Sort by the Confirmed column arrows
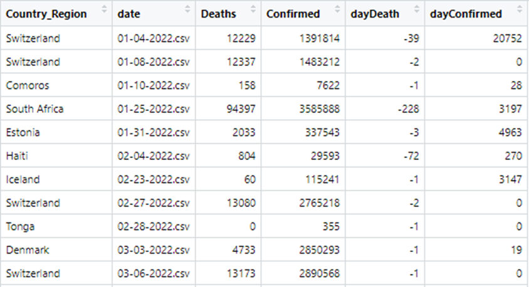This screenshot has height=287, width=529. 337,9
